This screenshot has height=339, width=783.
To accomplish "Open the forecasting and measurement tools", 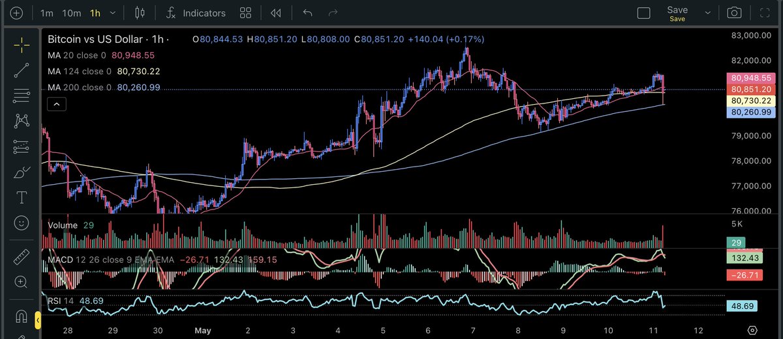I will coord(22,147).
